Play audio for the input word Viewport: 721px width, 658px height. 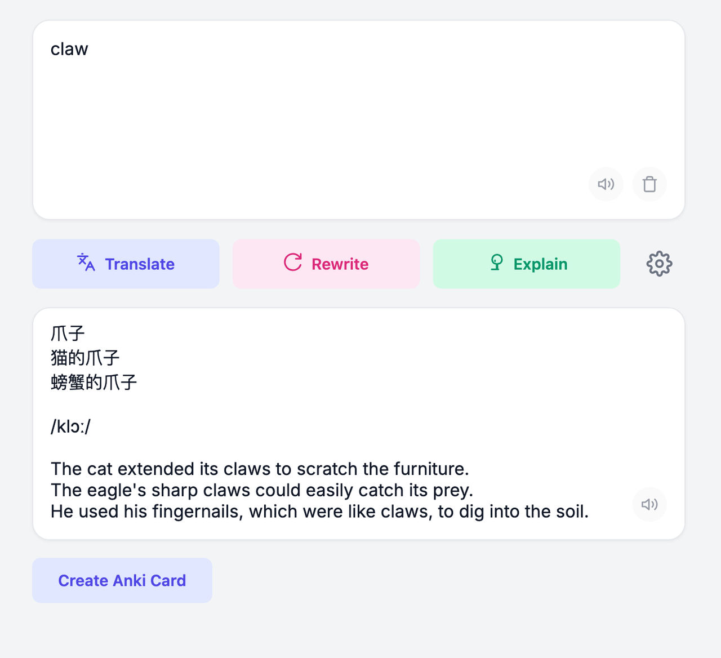(x=606, y=184)
